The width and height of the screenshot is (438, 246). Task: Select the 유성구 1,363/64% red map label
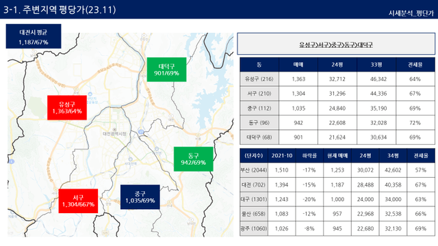click(67, 108)
